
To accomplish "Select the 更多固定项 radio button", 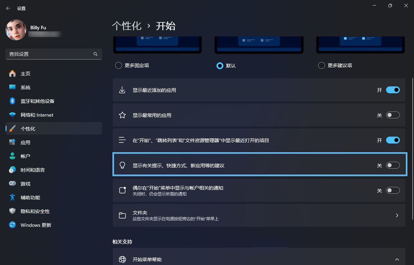I will coord(119,65).
